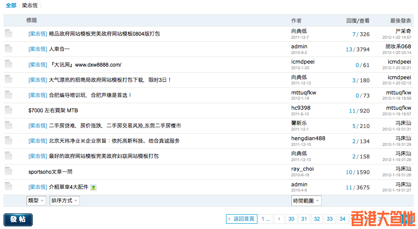Go to page 30
Viewport: 418px width, 229px height.
coord(291,219)
